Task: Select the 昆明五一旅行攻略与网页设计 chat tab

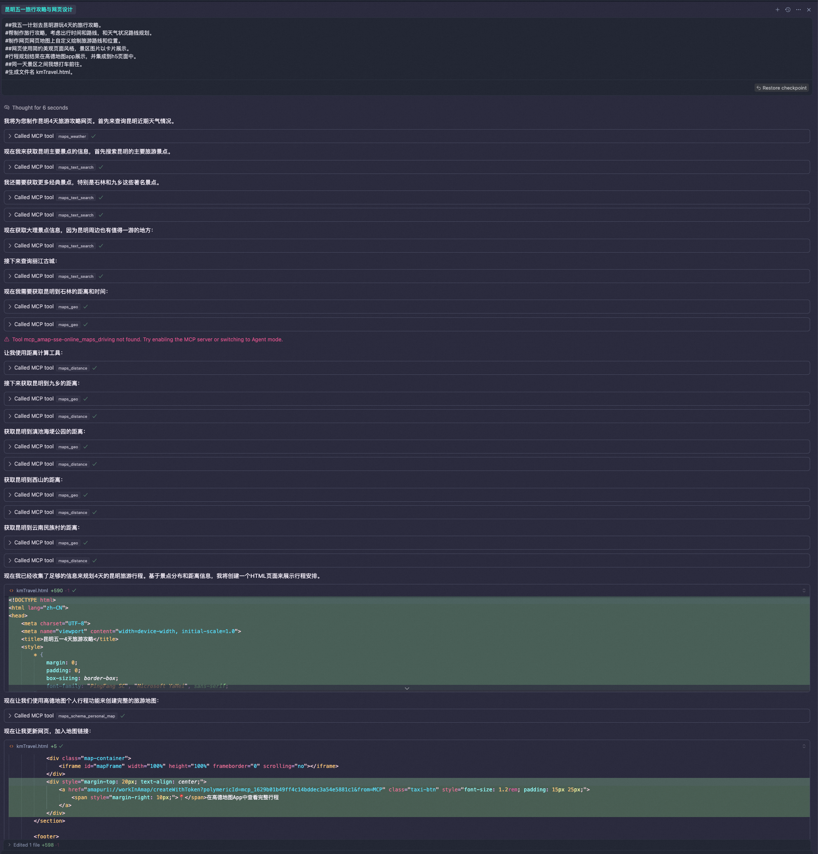Action: coord(39,10)
